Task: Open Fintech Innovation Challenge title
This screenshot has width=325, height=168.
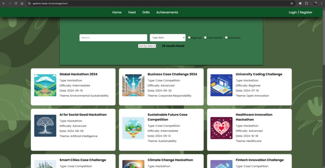Action: (x=260, y=160)
